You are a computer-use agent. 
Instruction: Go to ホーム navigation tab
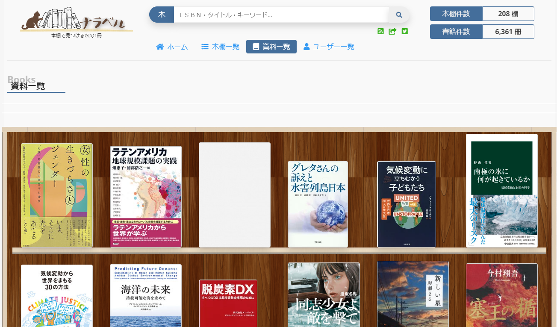point(172,47)
